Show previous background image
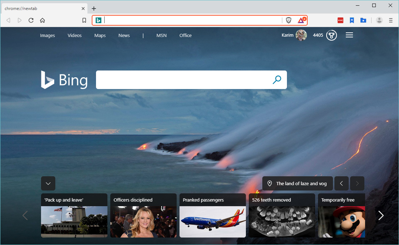The height and width of the screenshot is (245, 399). click(342, 183)
